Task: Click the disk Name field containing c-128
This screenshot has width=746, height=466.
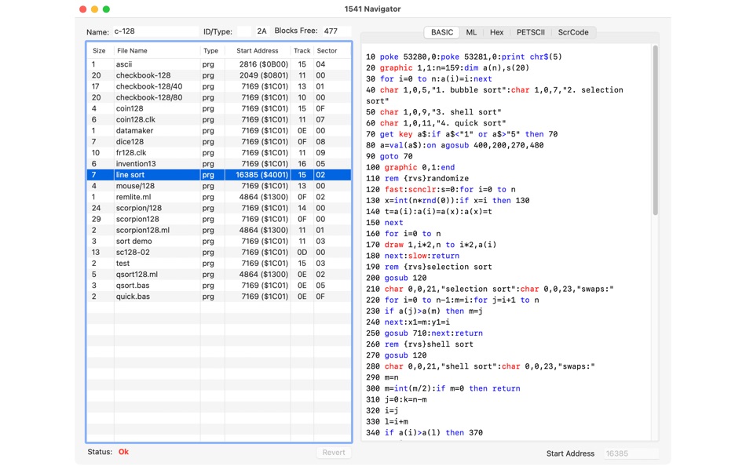Action: tap(155, 31)
